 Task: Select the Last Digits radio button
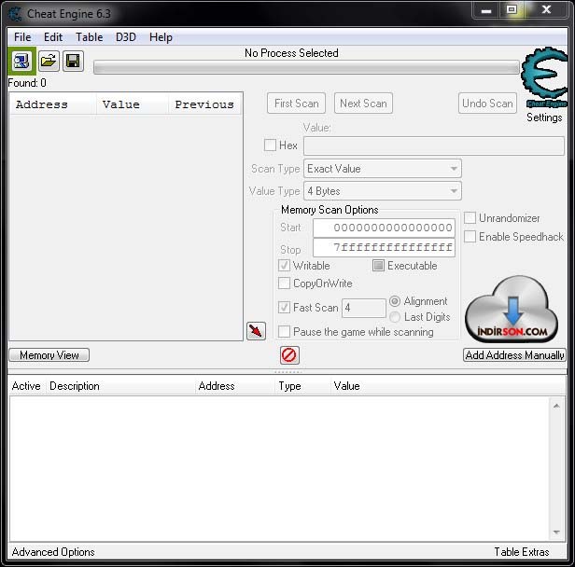click(395, 317)
